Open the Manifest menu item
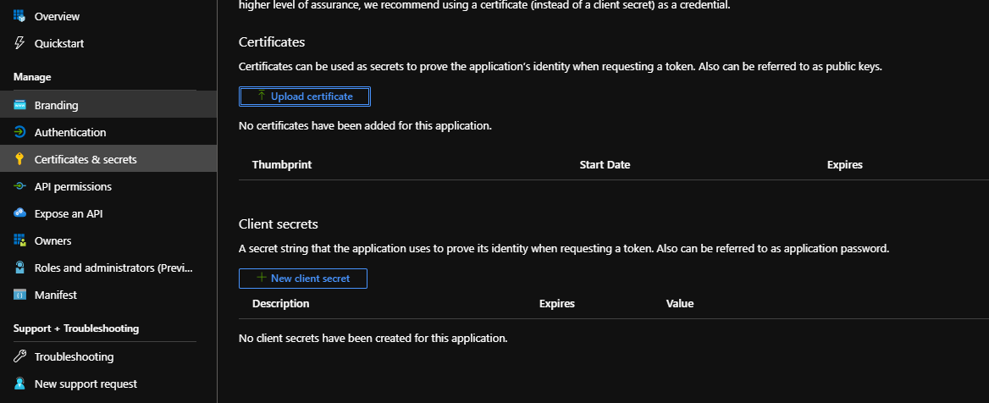The height and width of the screenshot is (403, 989). click(56, 295)
